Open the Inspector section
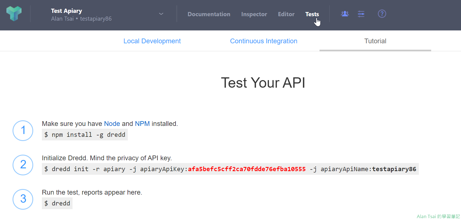461x220 pixels. (x=254, y=14)
